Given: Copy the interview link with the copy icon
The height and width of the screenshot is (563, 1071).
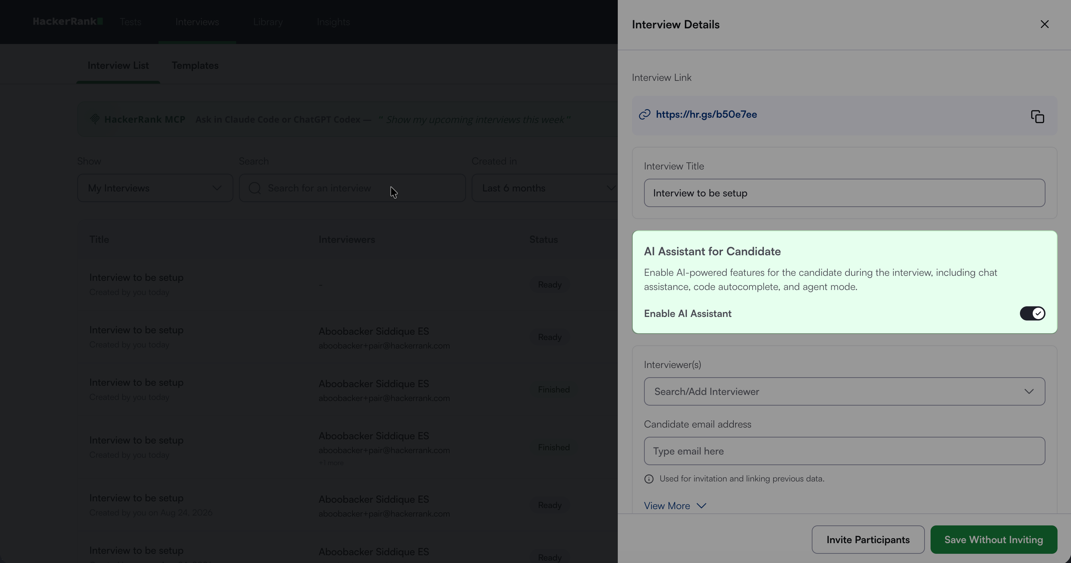Looking at the screenshot, I should (1037, 116).
